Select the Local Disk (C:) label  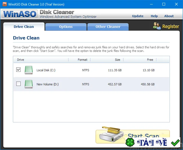(46, 70)
